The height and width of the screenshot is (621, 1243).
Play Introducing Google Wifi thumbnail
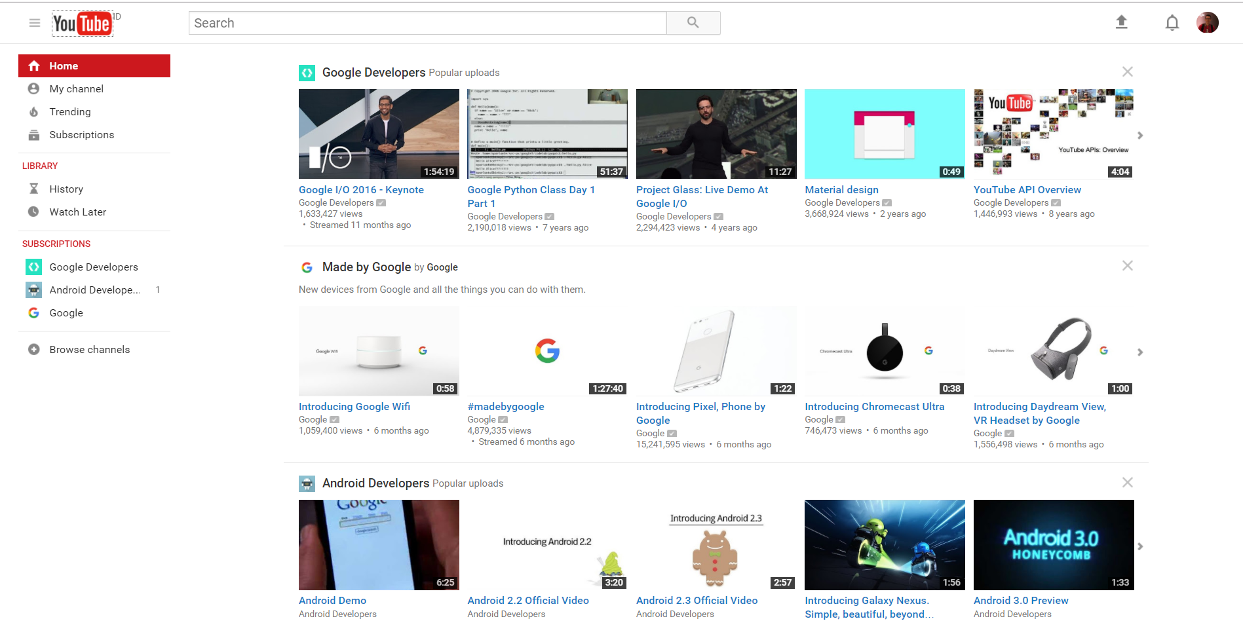tap(379, 350)
